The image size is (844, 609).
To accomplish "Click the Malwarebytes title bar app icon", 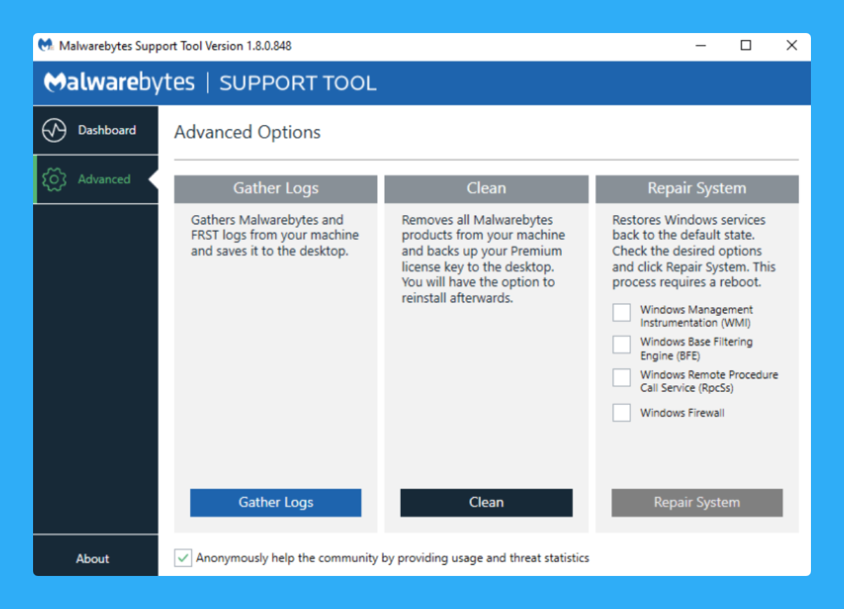I will [46, 46].
